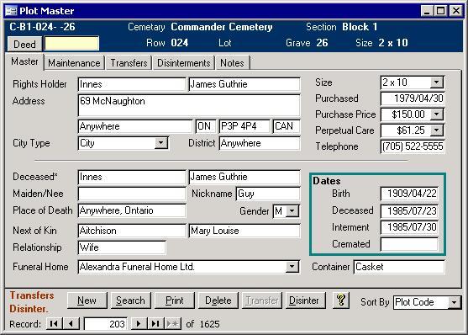Click the New button
468x335 pixels.
[87, 300]
